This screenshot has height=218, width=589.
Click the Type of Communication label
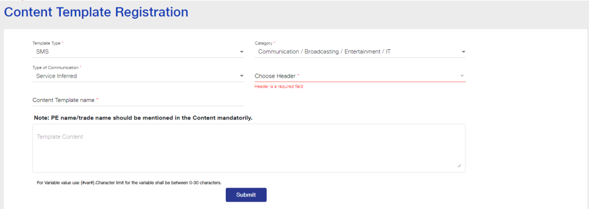[x=56, y=68]
